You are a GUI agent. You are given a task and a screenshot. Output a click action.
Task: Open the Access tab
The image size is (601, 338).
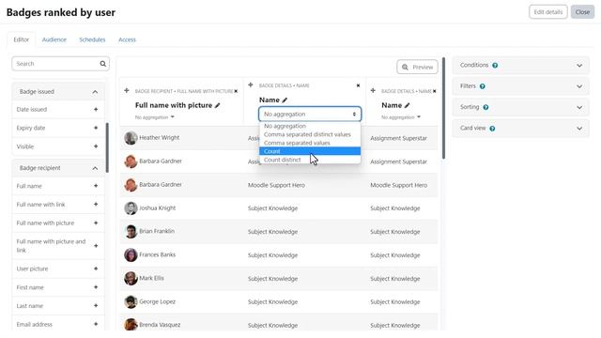click(x=127, y=39)
